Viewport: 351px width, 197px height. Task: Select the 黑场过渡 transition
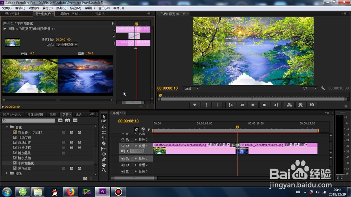[25, 168]
